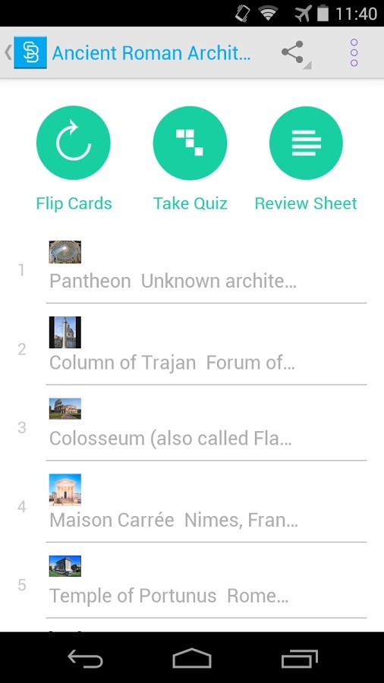The height and width of the screenshot is (683, 384).
Task: Select the Temple of Portunus card
Action: [206, 585]
